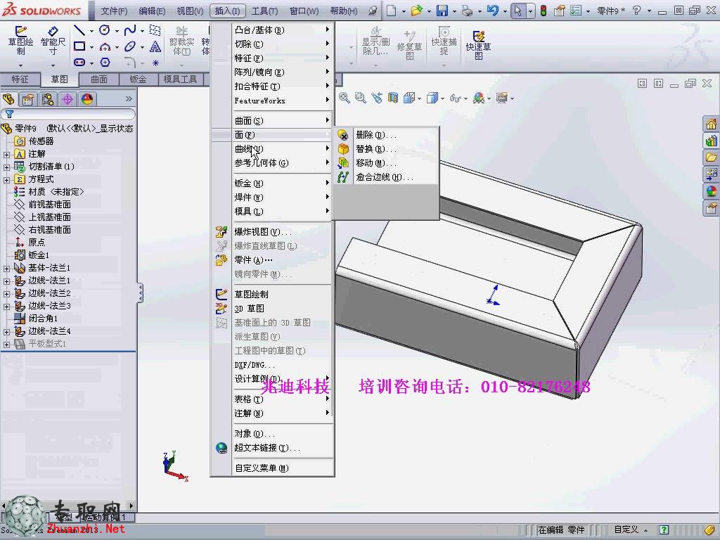Click the Rebuild traffic light icon
The width and height of the screenshot is (720, 540).
544,10
